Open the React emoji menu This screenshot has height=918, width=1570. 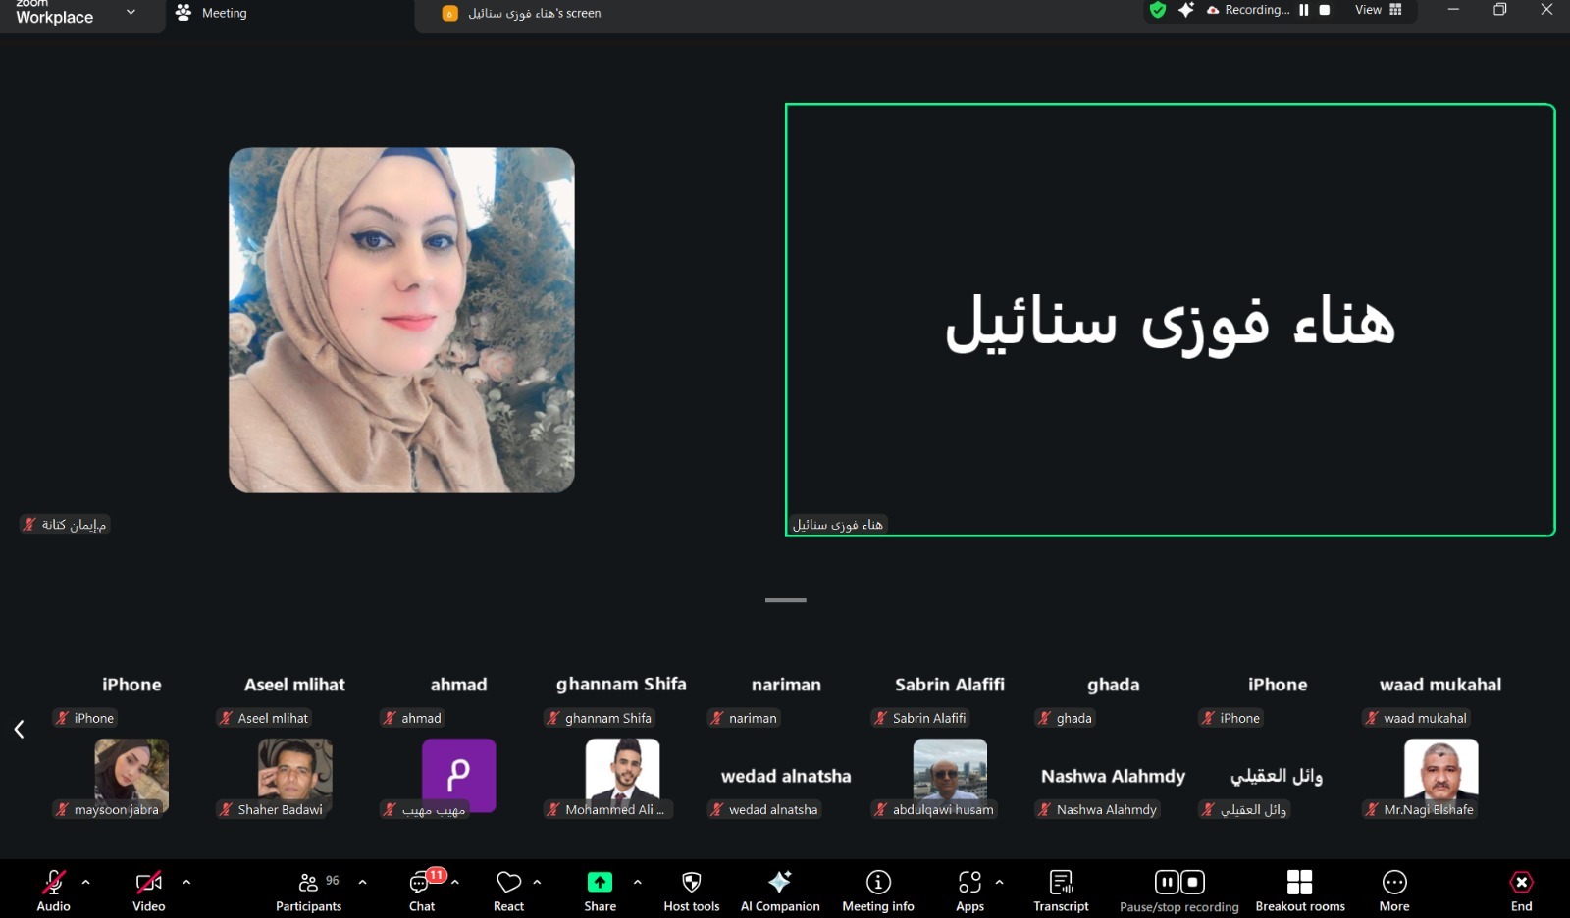(x=508, y=891)
